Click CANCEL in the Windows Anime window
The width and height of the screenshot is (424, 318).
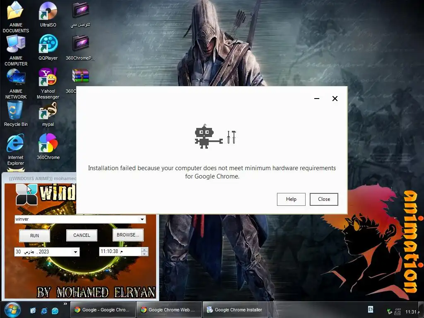[x=82, y=235]
